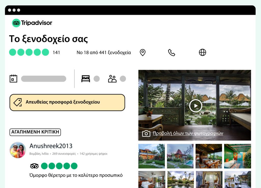This screenshot has width=261, height=188.
Task: Click Νο 18 από 441 ξενοδοχεία ranking
Action: pos(104,52)
